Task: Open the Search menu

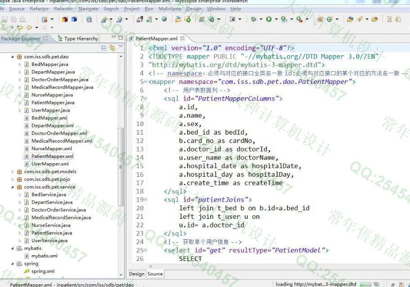Action: click(111, 9)
